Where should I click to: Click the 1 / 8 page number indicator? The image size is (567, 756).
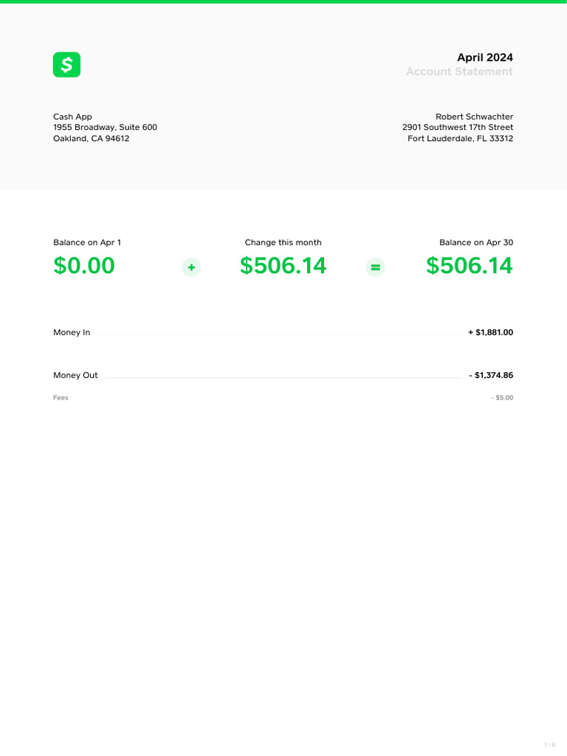tap(549, 745)
